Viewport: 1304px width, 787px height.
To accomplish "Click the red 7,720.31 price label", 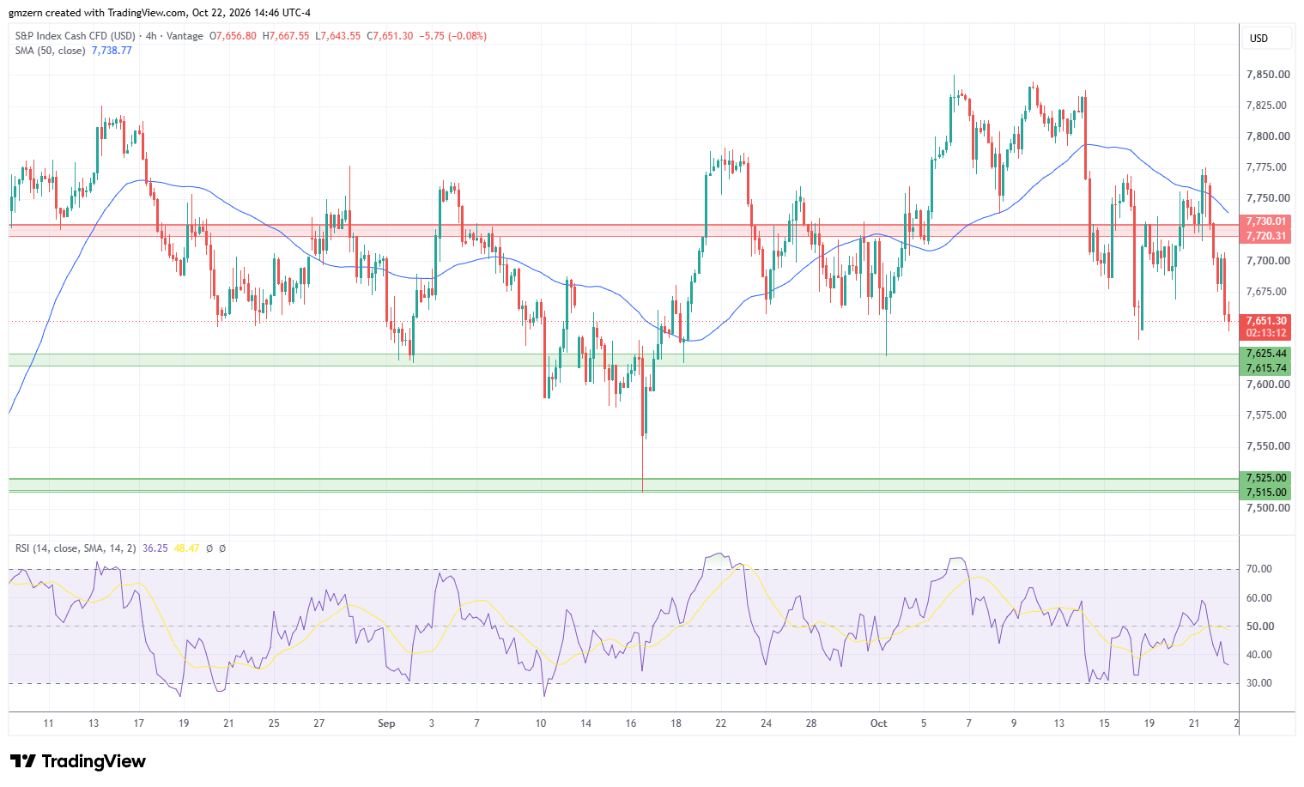I will click(1266, 236).
